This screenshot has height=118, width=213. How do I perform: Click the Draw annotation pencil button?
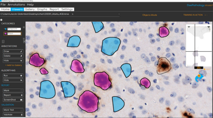tap(13, 51)
